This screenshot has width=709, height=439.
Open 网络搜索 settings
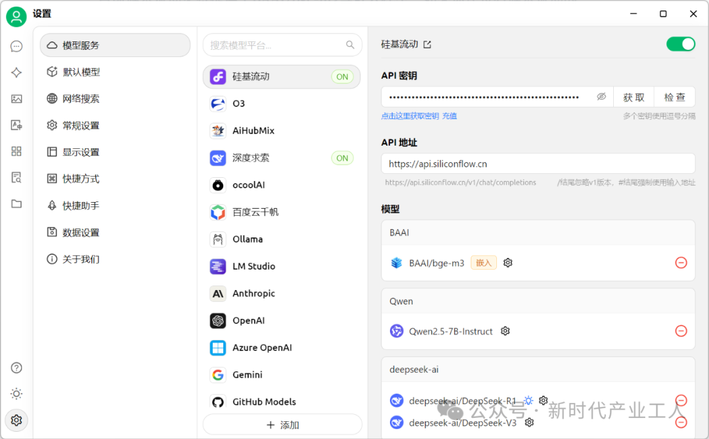[116, 98]
